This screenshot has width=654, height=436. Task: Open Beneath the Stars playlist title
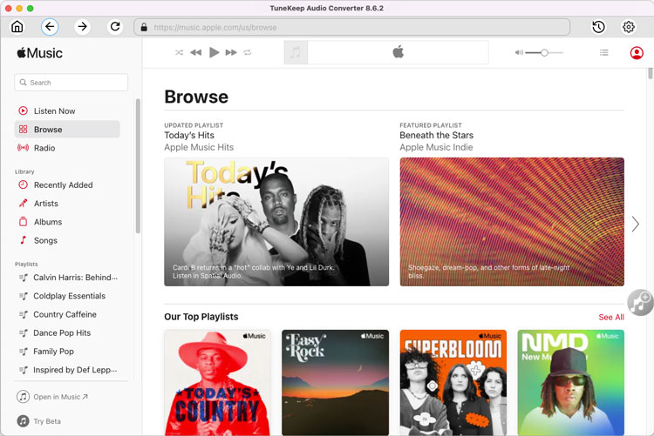coord(436,136)
